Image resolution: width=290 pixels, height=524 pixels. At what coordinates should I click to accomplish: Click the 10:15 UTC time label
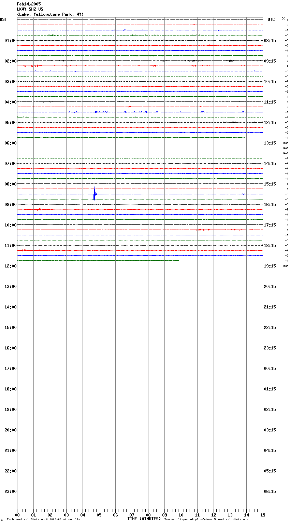click(x=270, y=82)
